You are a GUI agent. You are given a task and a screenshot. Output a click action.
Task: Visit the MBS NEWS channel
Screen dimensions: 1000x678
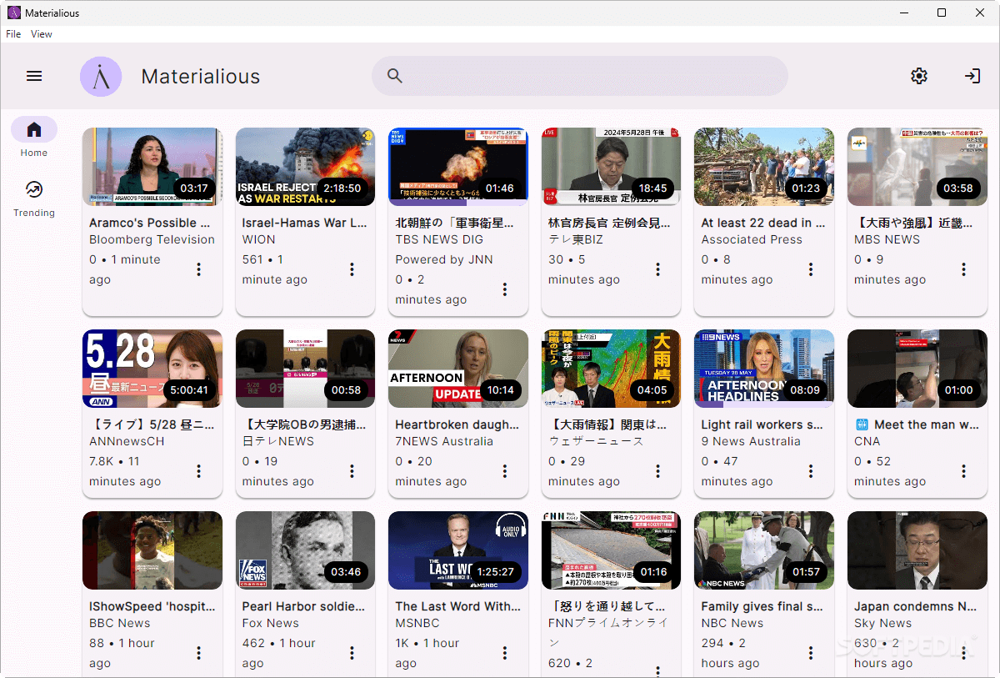pyautogui.click(x=887, y=239)
